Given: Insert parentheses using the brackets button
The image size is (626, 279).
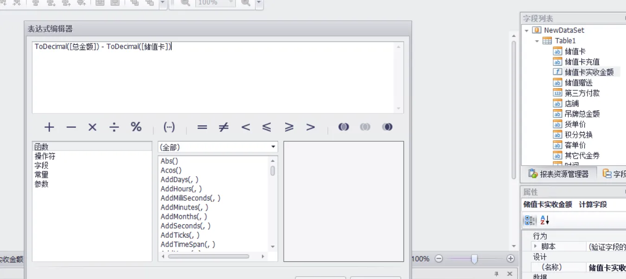Looking at the screenshot, I should 169,127.
